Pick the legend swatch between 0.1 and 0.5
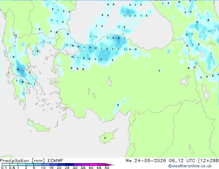The width and height of the screenshot is (219, 169). [6, 165]
